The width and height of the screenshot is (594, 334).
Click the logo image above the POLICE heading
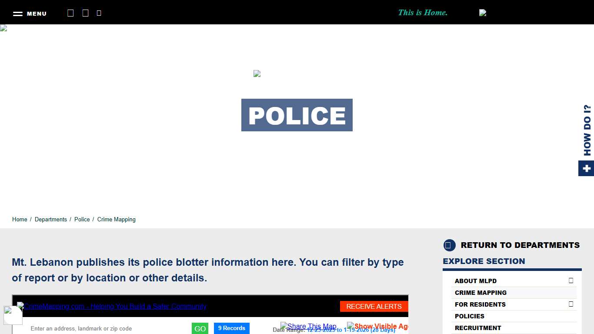257,73
